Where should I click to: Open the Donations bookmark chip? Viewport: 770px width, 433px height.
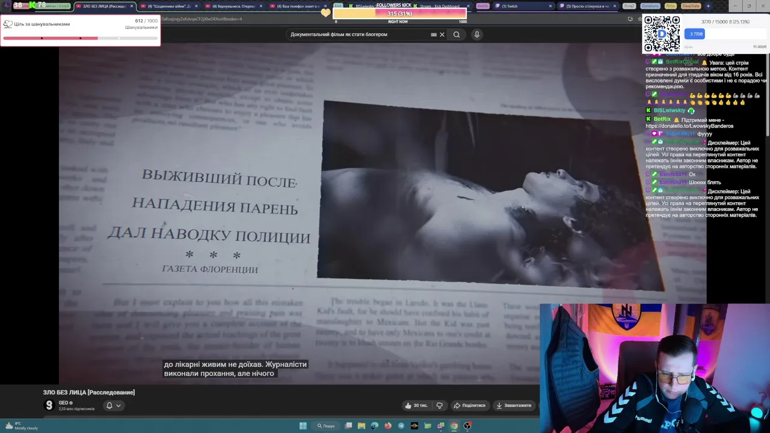click(x=650, y=6)
